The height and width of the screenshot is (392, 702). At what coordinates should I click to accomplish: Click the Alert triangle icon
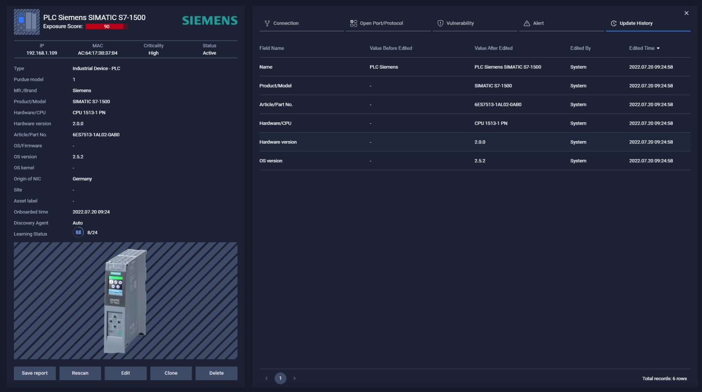pyautogui.click(x=527, y=23)
